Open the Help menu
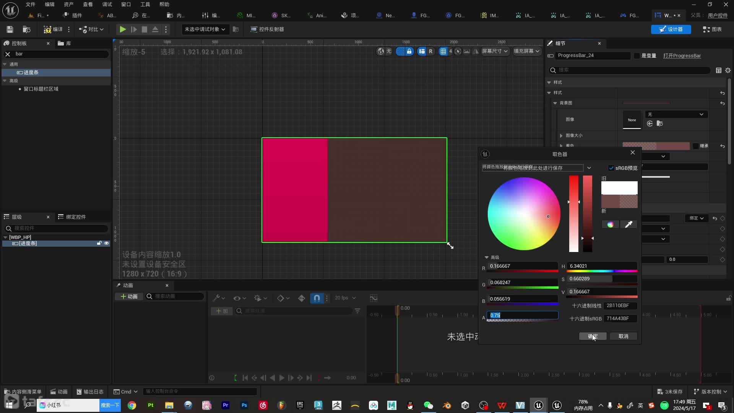This screenshot has width=734, height=413. [164, 4]
